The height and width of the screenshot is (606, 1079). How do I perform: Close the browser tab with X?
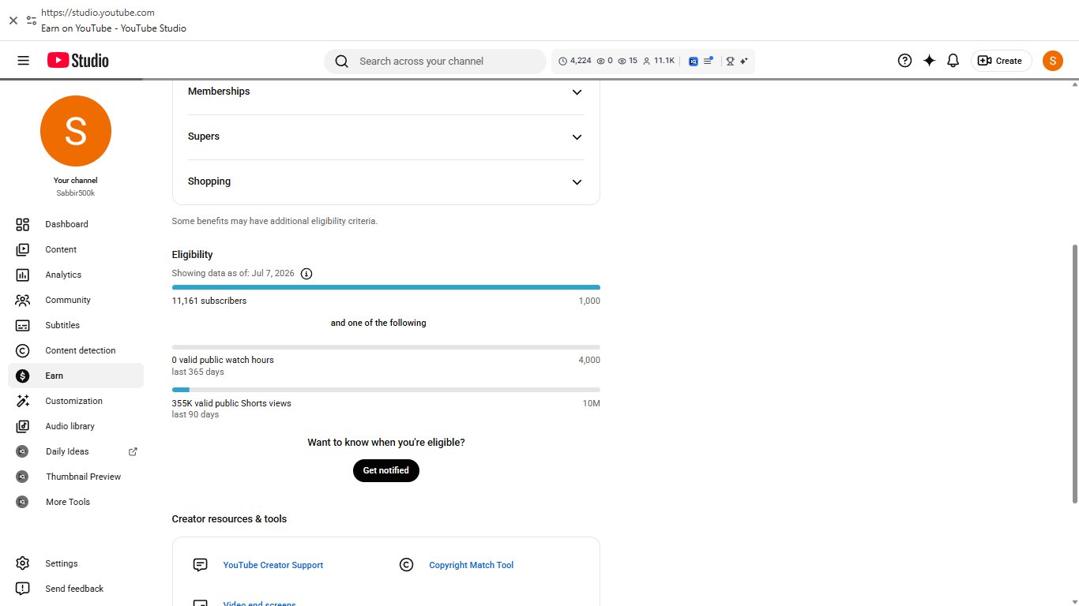(x=13, y=21)
